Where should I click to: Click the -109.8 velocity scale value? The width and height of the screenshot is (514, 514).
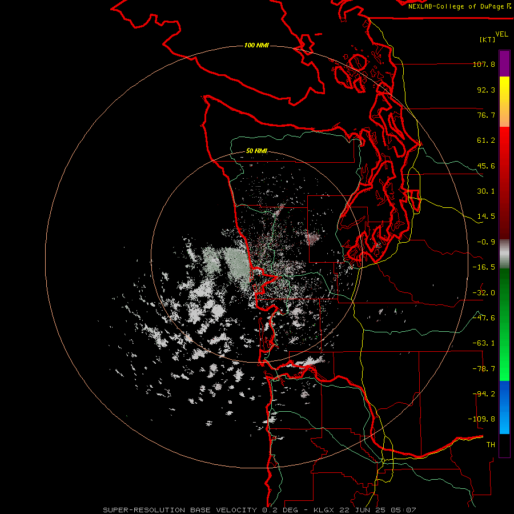point(481,419)
